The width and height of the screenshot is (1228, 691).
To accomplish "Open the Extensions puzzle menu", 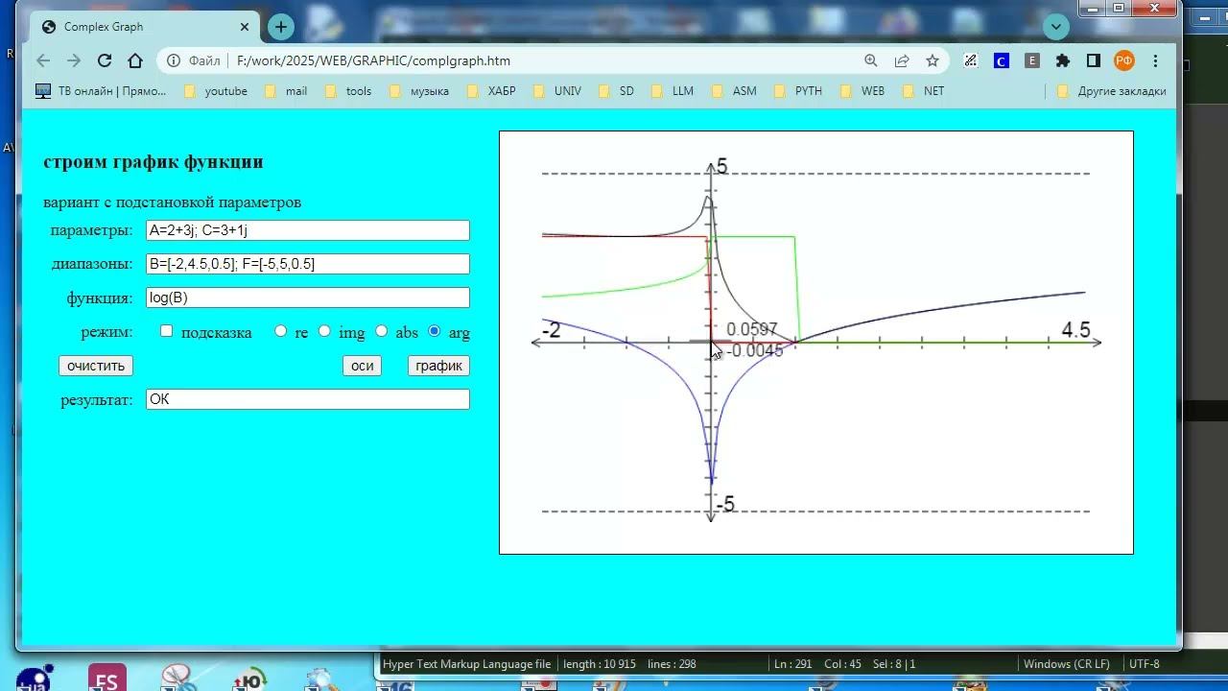I will [x=1063, y=60].
